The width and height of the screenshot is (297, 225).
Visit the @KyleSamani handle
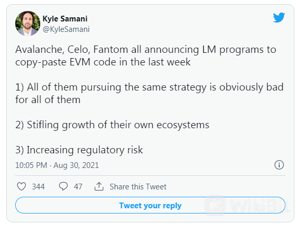coord(66,29)
